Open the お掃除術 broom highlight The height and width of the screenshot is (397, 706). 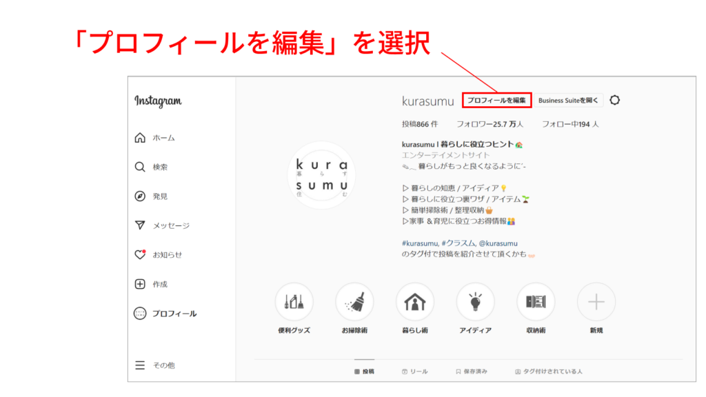click(x=354, y=302)
